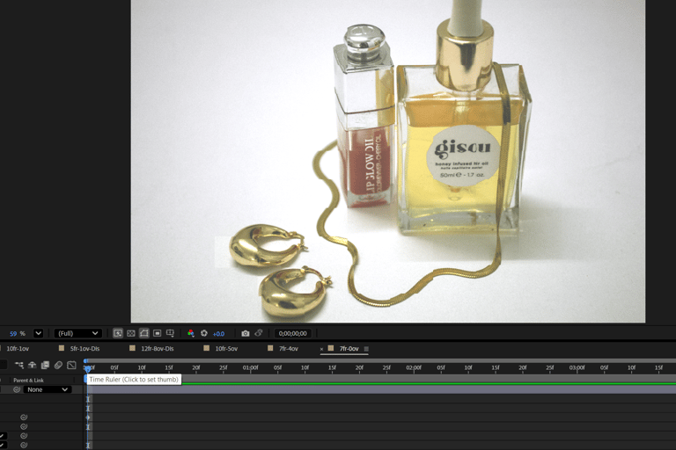The height and width of the screenshot is (450, 676).
Task: Click the time navigator start handle
Action: [85, 361]
